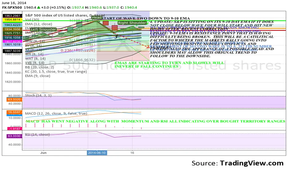Click the orange 16.5597 MACD value label
Screen dimensions: 288x170
[x=14, y=112]
